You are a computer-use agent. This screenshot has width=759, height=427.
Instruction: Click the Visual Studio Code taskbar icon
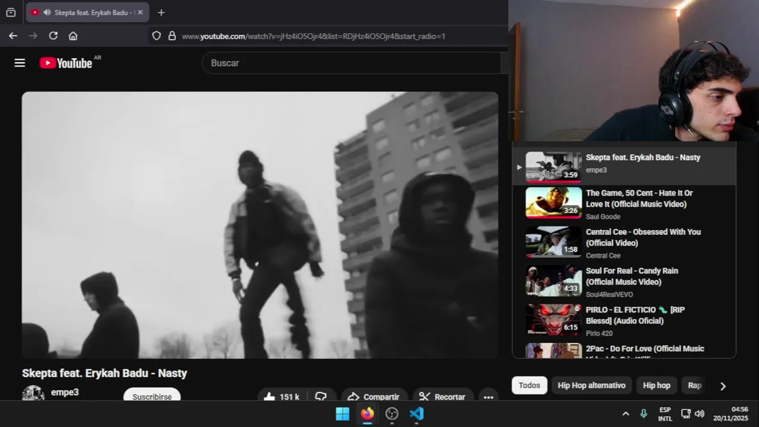[x=417, y=414]
